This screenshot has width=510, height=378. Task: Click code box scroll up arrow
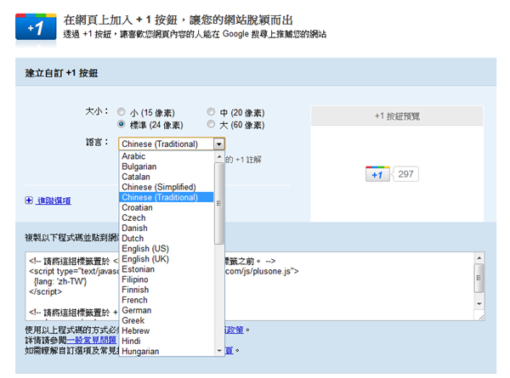pyautogui.click(x=479, y=258)
